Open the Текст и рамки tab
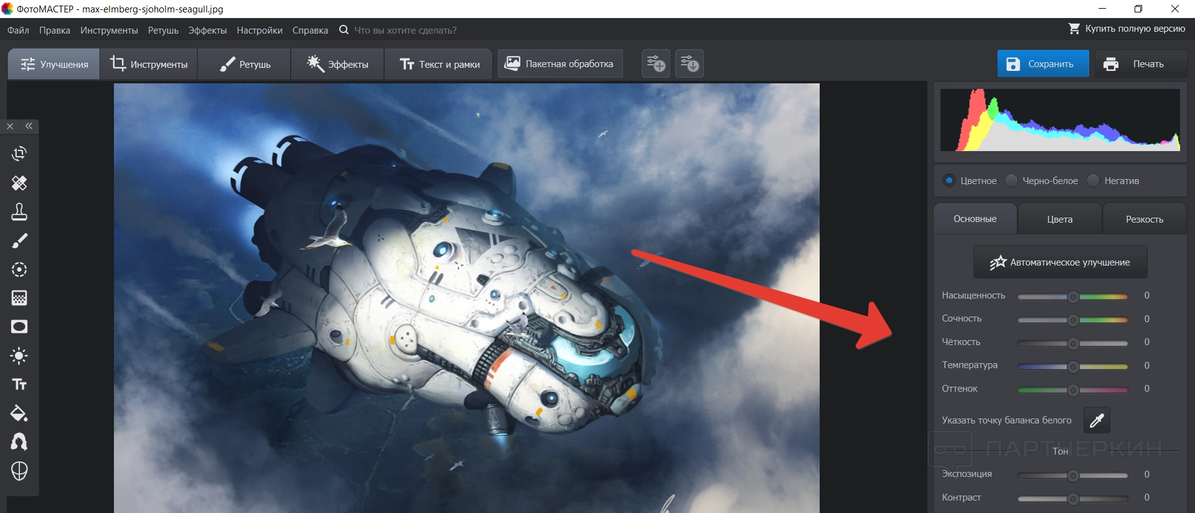1195x513 pixels. tap(439, 64)
